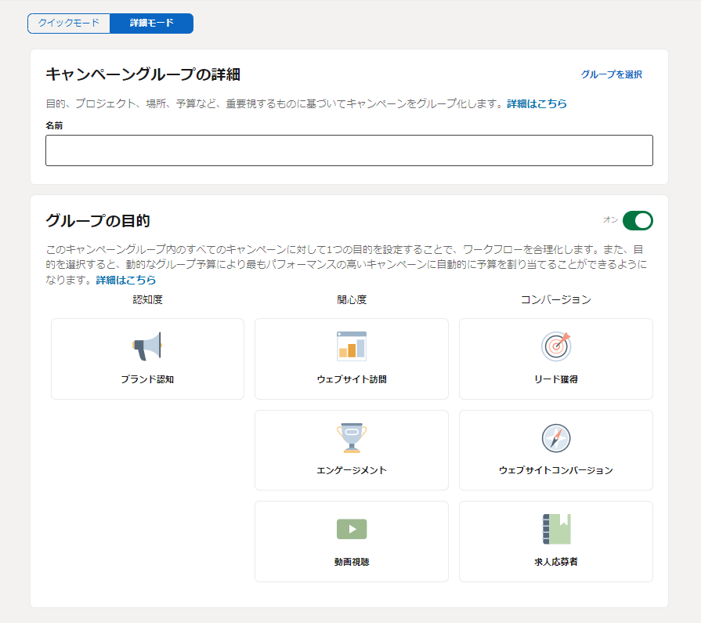Click the trophy icon for エンゲージメント
Image resolution: width=701 pixels, height=623 pixels.
[352, 438]
